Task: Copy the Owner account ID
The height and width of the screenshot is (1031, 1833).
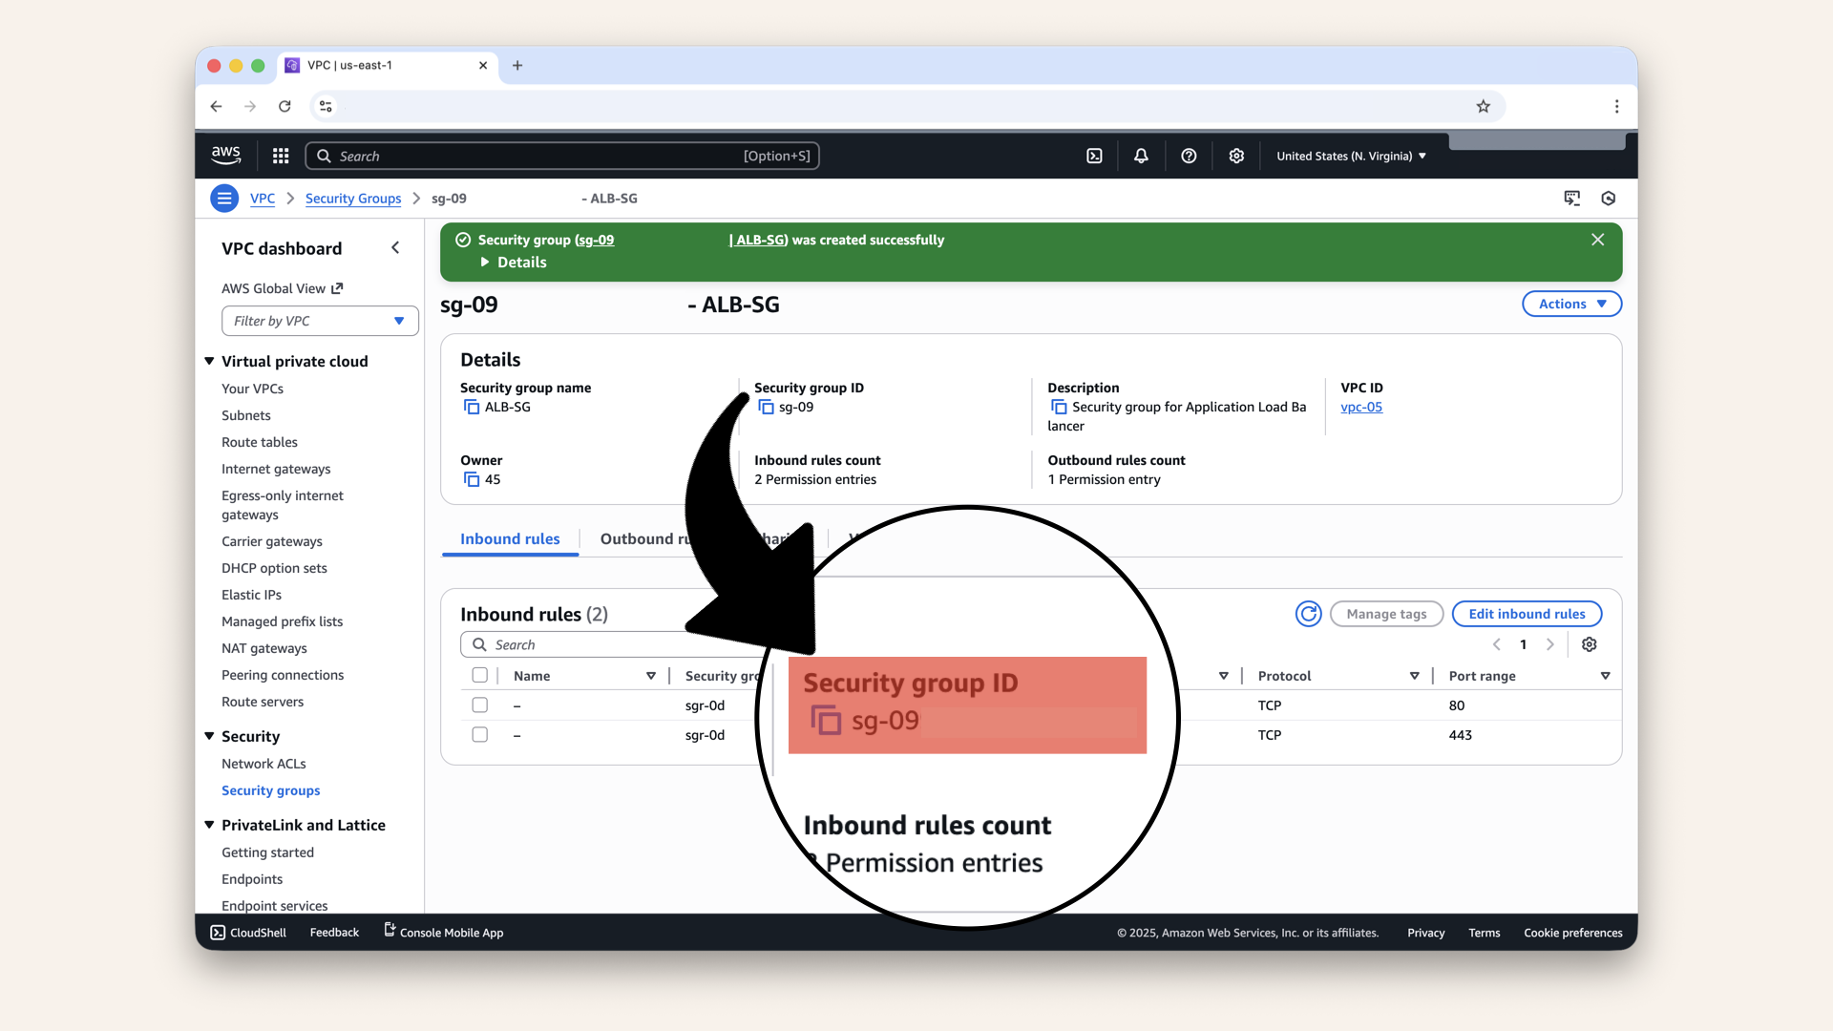Action: point(472,480)
